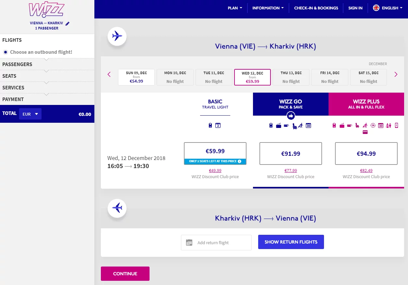
Task: Click the calendar '2' icon under BASIC
Action: point(218,125)
